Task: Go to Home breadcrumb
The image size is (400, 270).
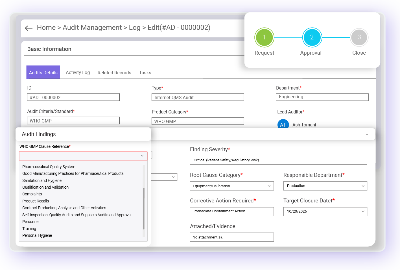Action: point(46,28)
